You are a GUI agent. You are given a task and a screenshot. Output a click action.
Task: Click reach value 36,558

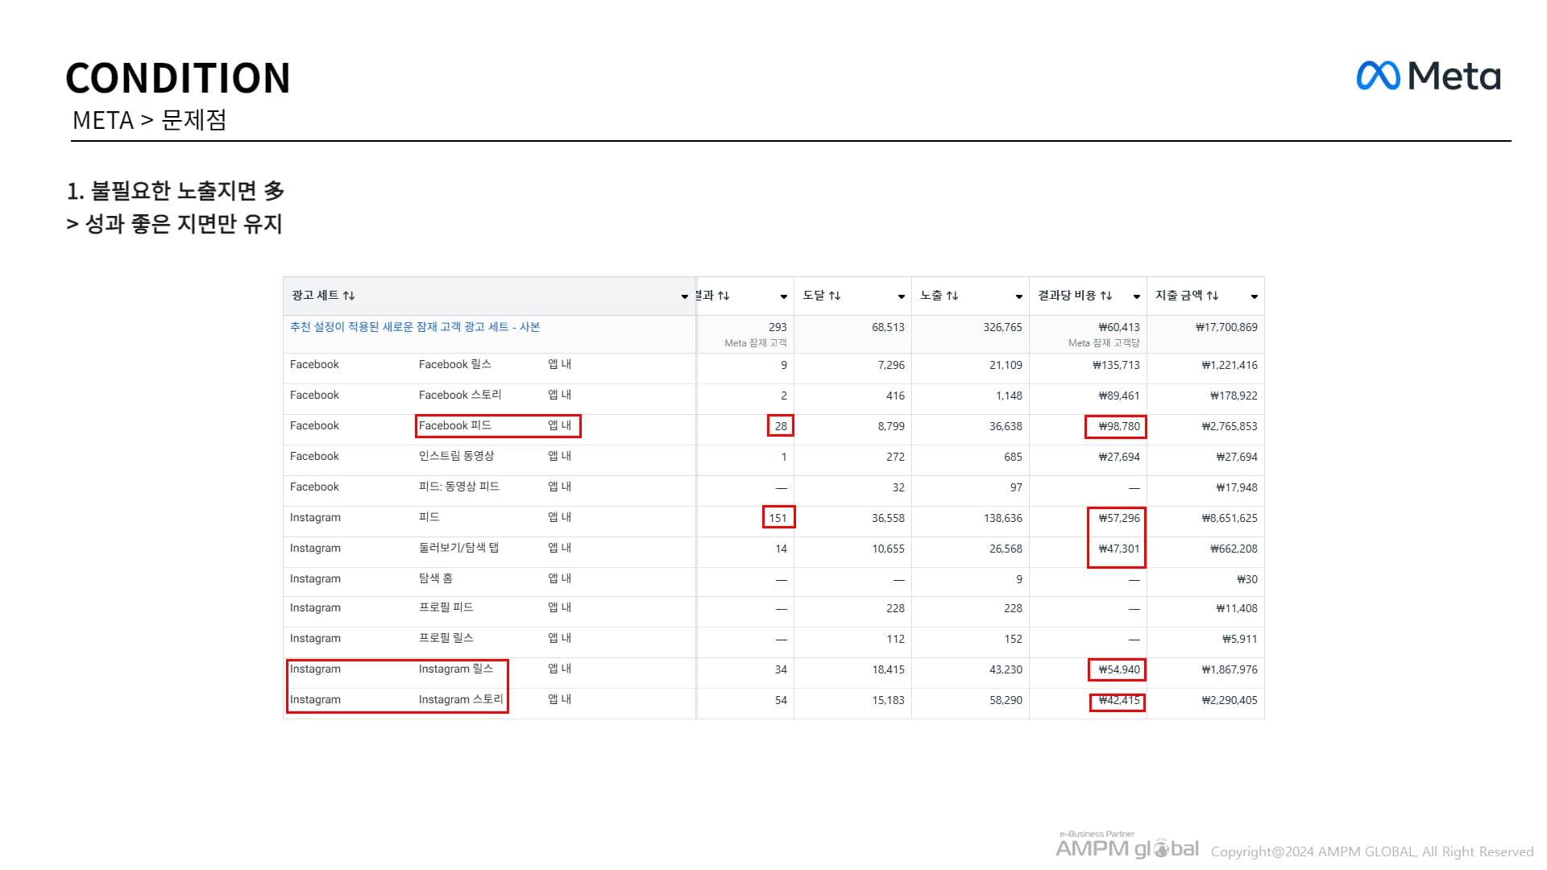(888, 518)
